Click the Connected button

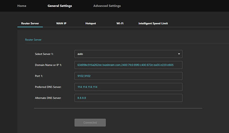90,123
